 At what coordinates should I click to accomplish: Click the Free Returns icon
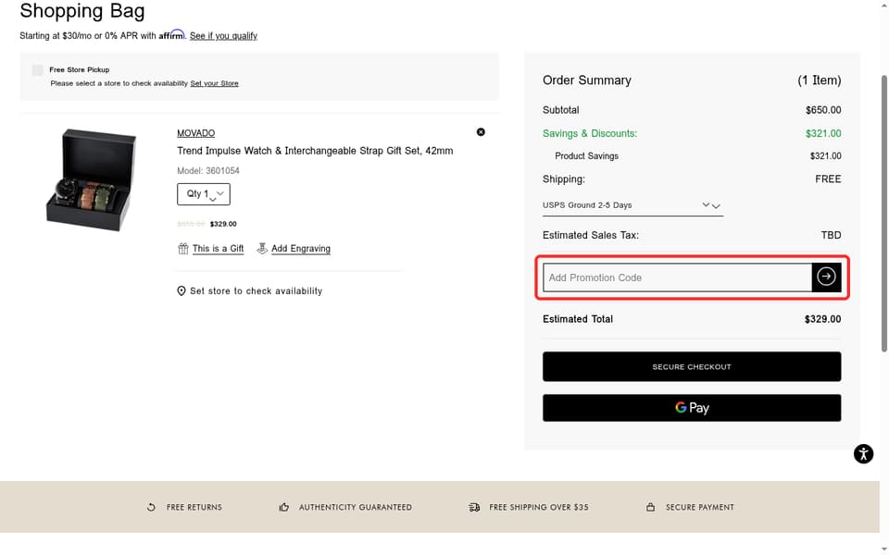tap(151, 508)
